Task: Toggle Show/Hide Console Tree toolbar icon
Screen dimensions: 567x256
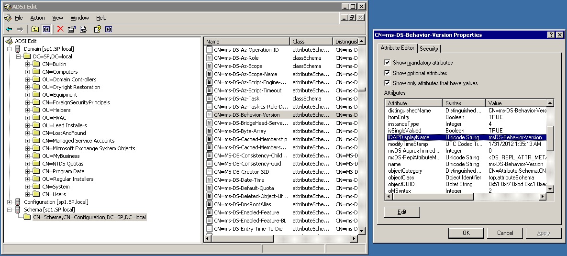Action: coord(46,29)
